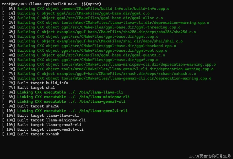
Task: Click the gguf.cpp.o build line
Action: tap(88, 60)
